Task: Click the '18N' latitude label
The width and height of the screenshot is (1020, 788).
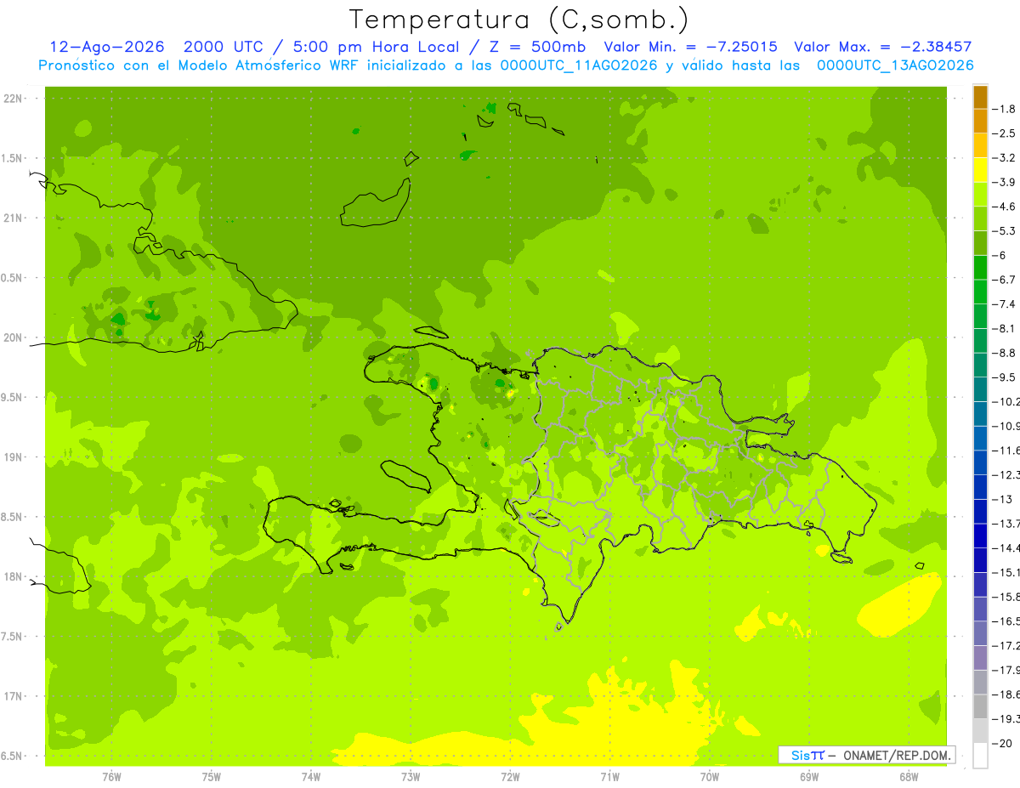Action: click(x=13, y=576)
